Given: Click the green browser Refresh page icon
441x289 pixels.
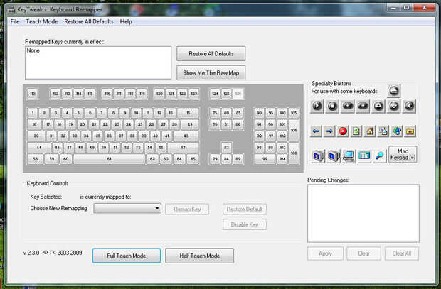Looking at the screenshot, I should pos(356,131).
